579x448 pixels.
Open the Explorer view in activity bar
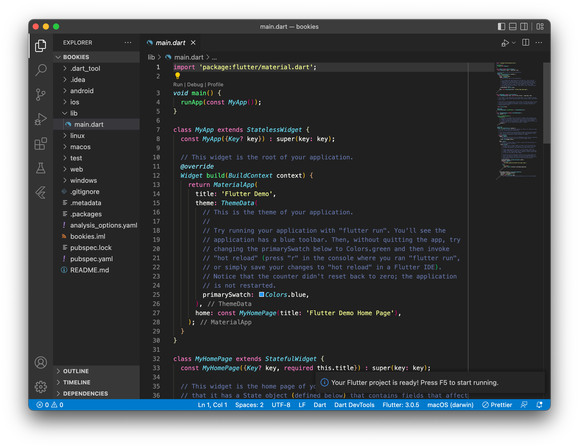[x=41, y=46]
